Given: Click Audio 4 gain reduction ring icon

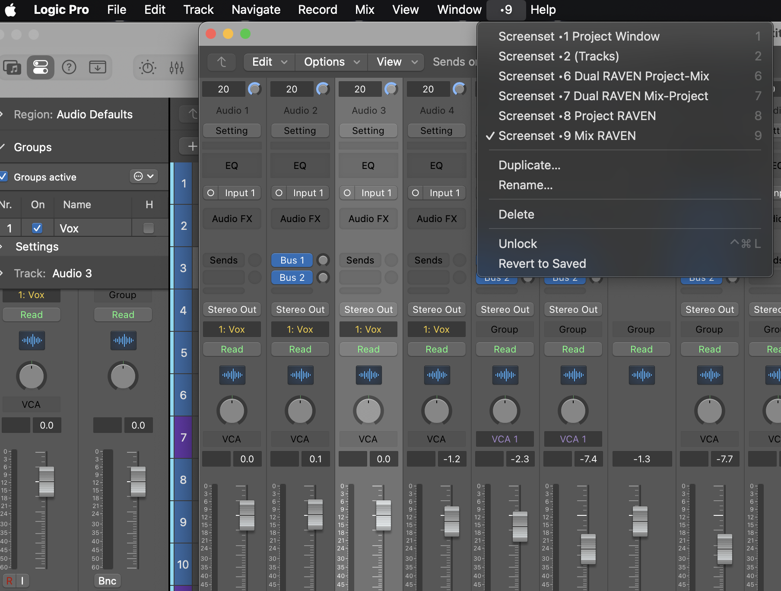Looking at the screenshot, I should click(459, 89).
